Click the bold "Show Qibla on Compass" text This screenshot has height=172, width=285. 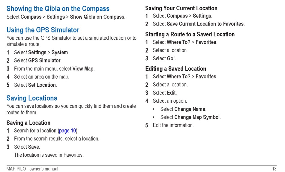97,17
